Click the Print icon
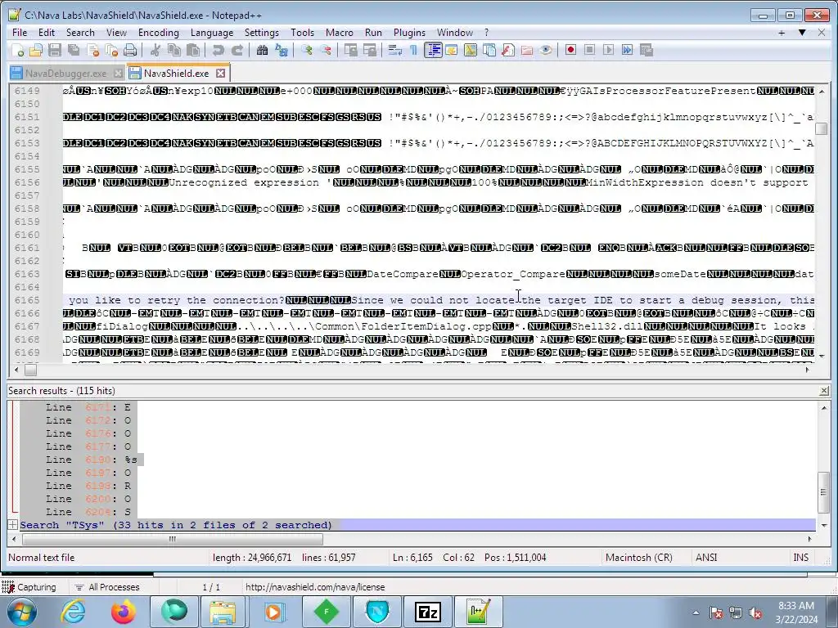838x628 pixels. (130, 50)
